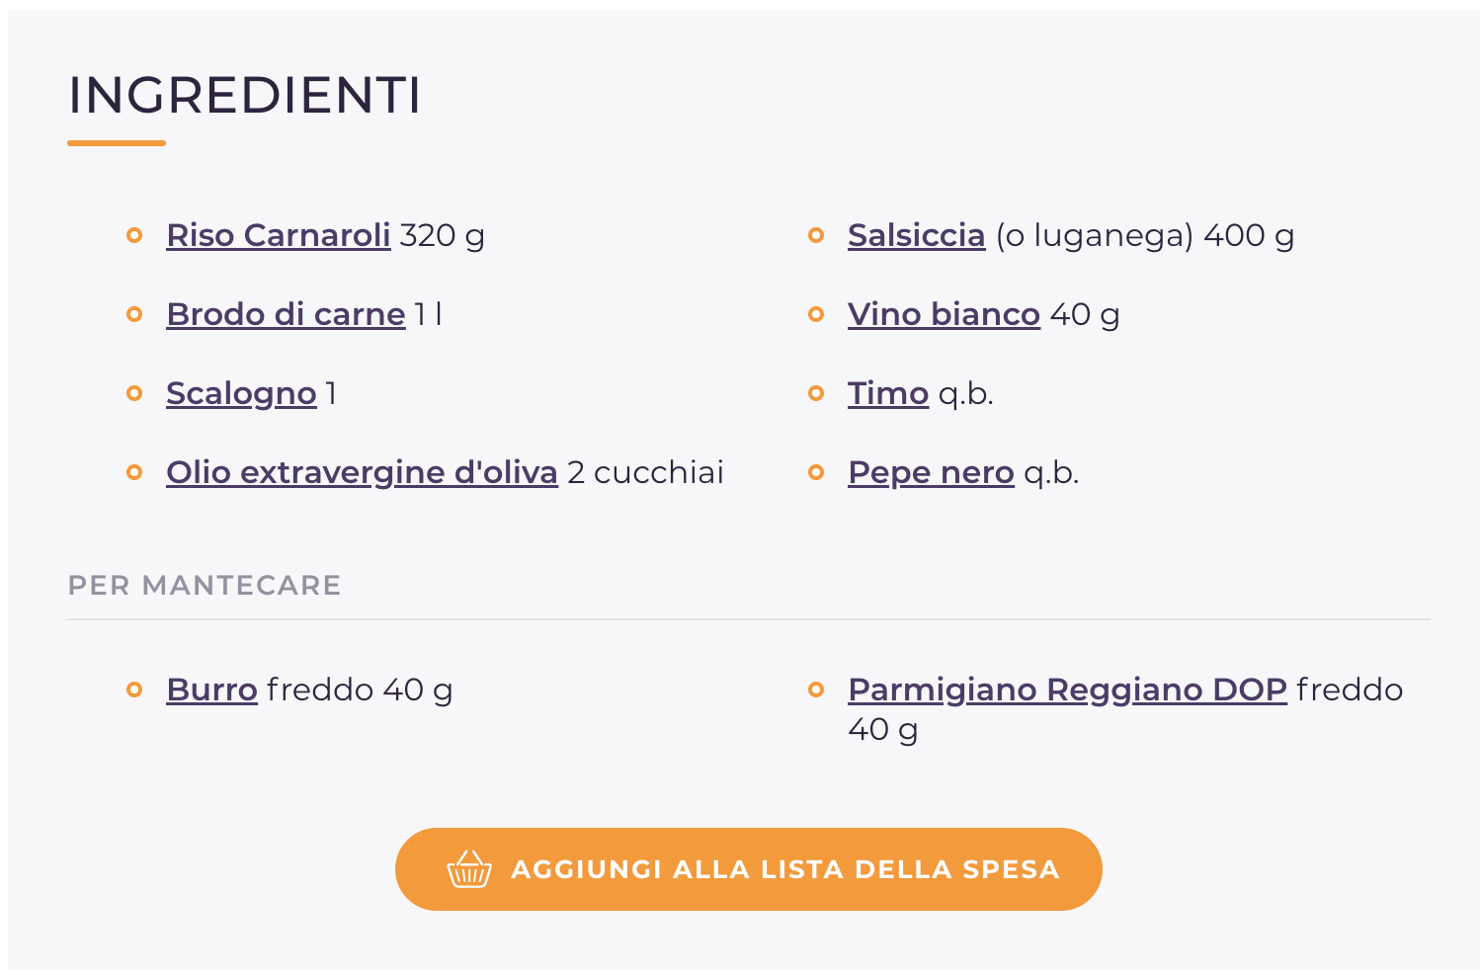Click the bullet beside Vino bianco
The height and width of the screenshot is (976, 1480).
(816, 314)
